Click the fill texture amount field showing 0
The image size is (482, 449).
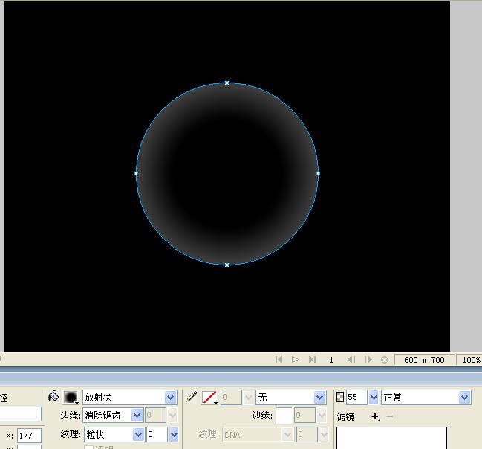tap(157, 434)
